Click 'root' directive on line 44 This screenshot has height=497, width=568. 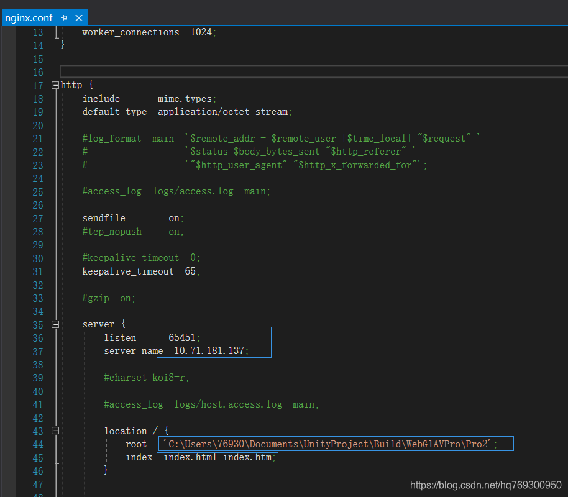136,444
